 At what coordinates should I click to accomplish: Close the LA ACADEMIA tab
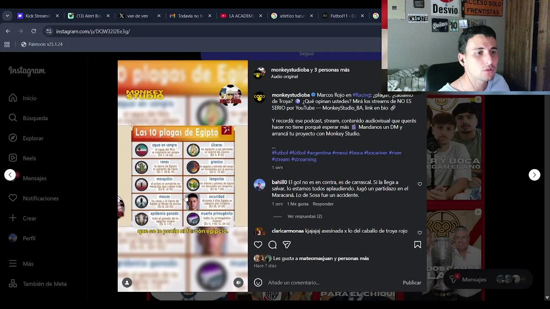point(260,16)
